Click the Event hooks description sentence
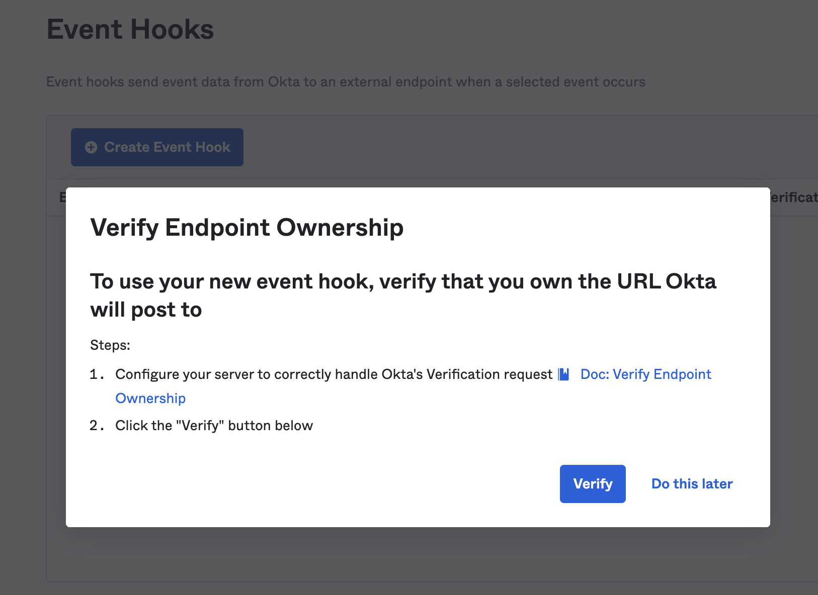 tap(346, 82)
